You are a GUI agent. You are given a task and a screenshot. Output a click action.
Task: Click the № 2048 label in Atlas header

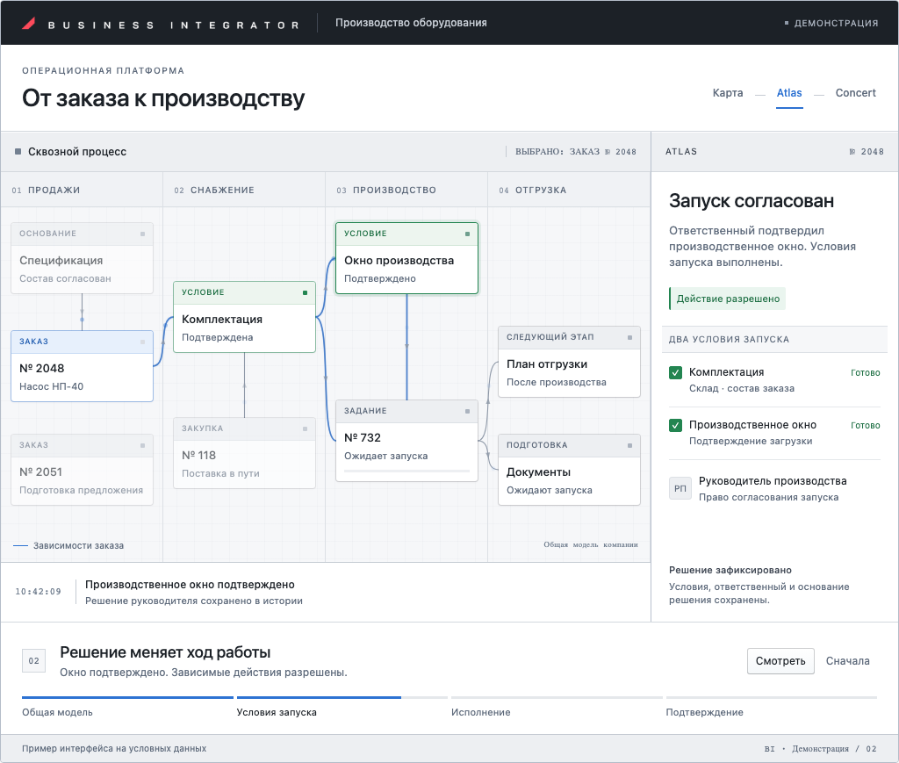pos(867,151)
